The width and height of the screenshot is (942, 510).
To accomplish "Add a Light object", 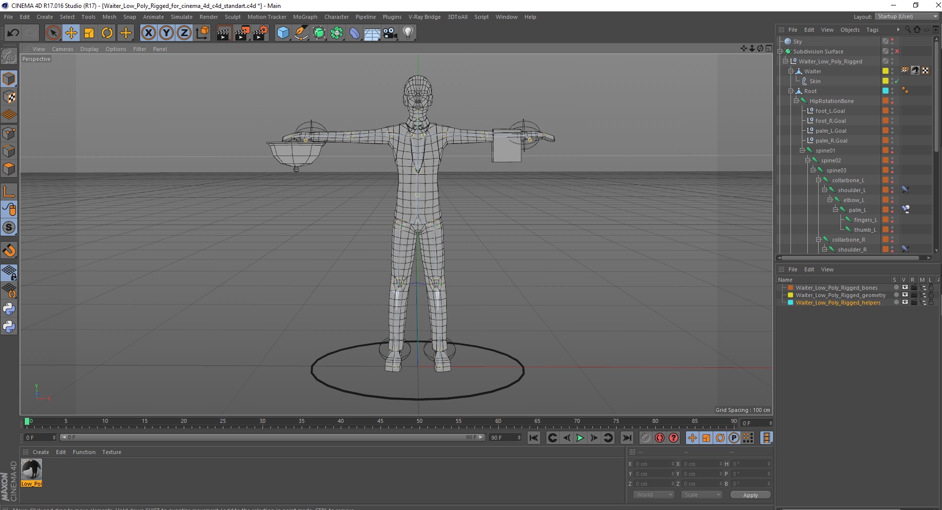I will 408,33.
